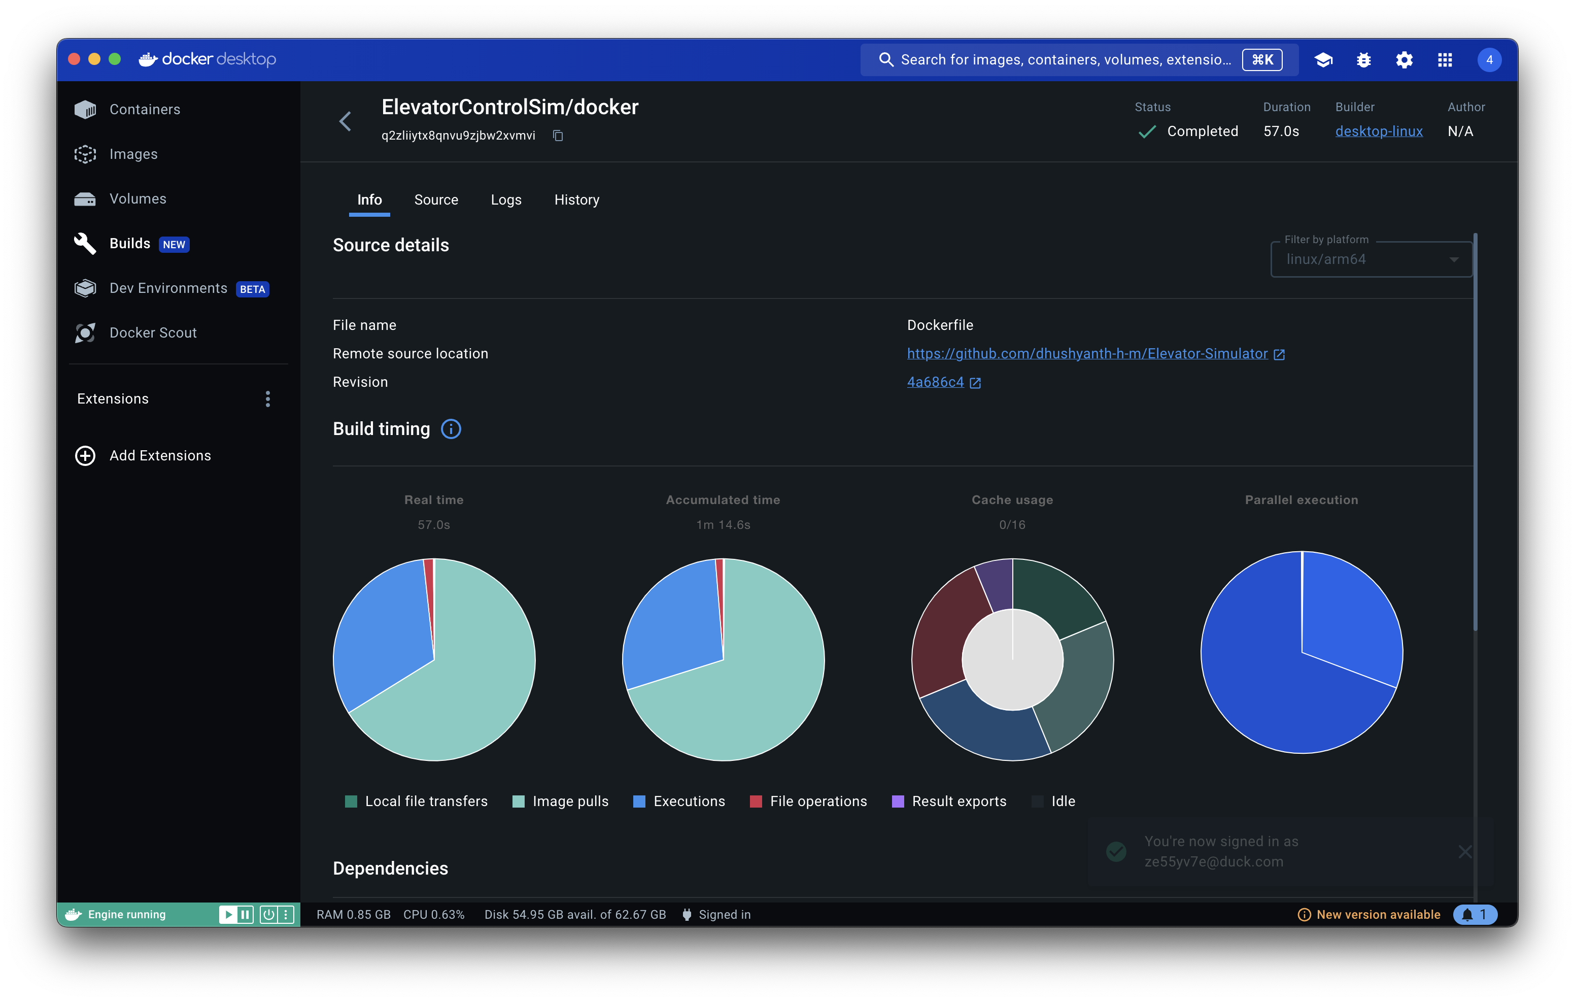Image resolution: width=1575 pixels, height=1002 pixels.
Task: Open the apps grid icon
Action: pos(1445,59)
